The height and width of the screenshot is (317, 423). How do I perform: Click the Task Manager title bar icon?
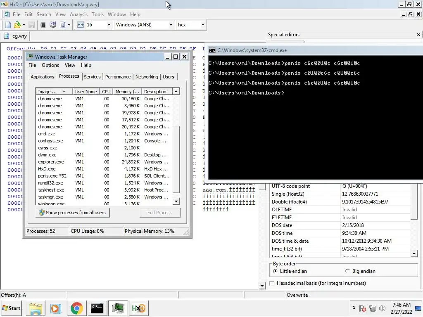coord(30,57)
